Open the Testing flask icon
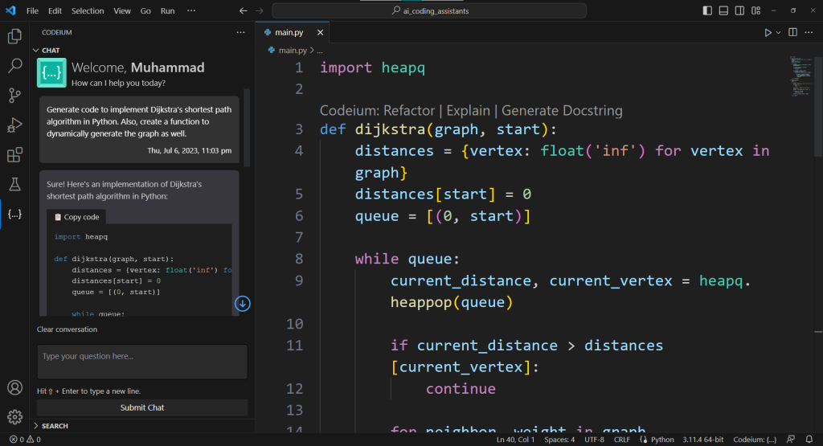This screenshot has height=446, width=823. click(x=14, y=185)
